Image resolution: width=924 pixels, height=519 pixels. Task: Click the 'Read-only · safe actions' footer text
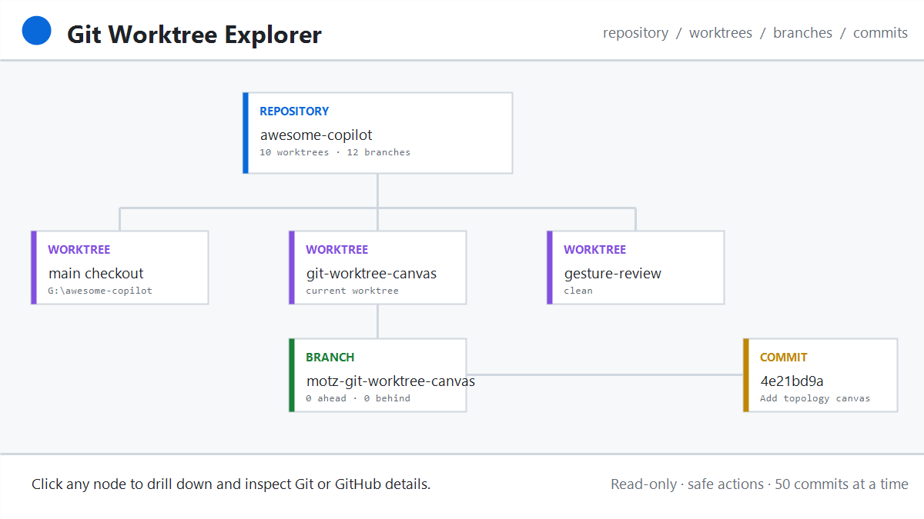759,484
